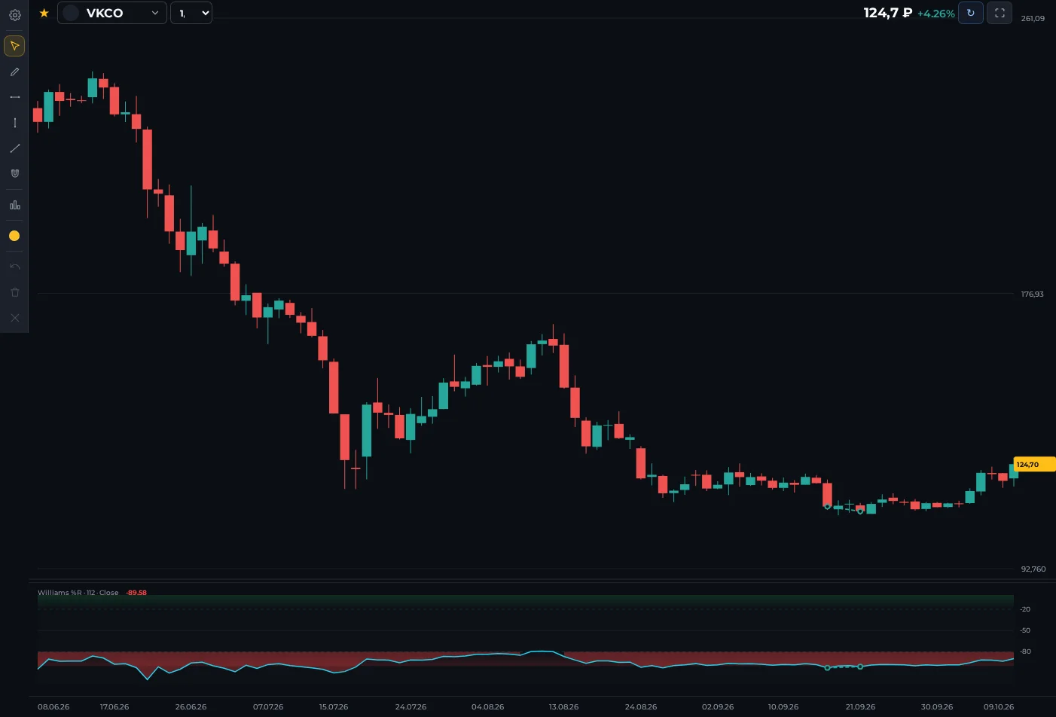Click the -20 indicator scale label
Image resolution: width=1056 pixels, height=717 pixels.
(1025, 609)
